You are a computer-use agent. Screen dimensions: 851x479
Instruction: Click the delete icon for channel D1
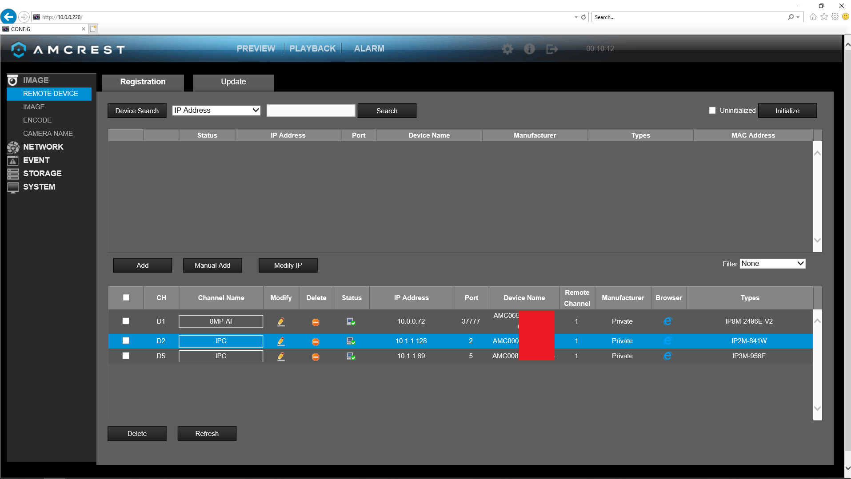316,322
